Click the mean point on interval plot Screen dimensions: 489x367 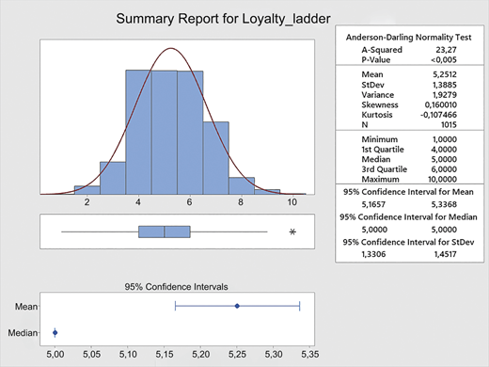coord(237,306)
